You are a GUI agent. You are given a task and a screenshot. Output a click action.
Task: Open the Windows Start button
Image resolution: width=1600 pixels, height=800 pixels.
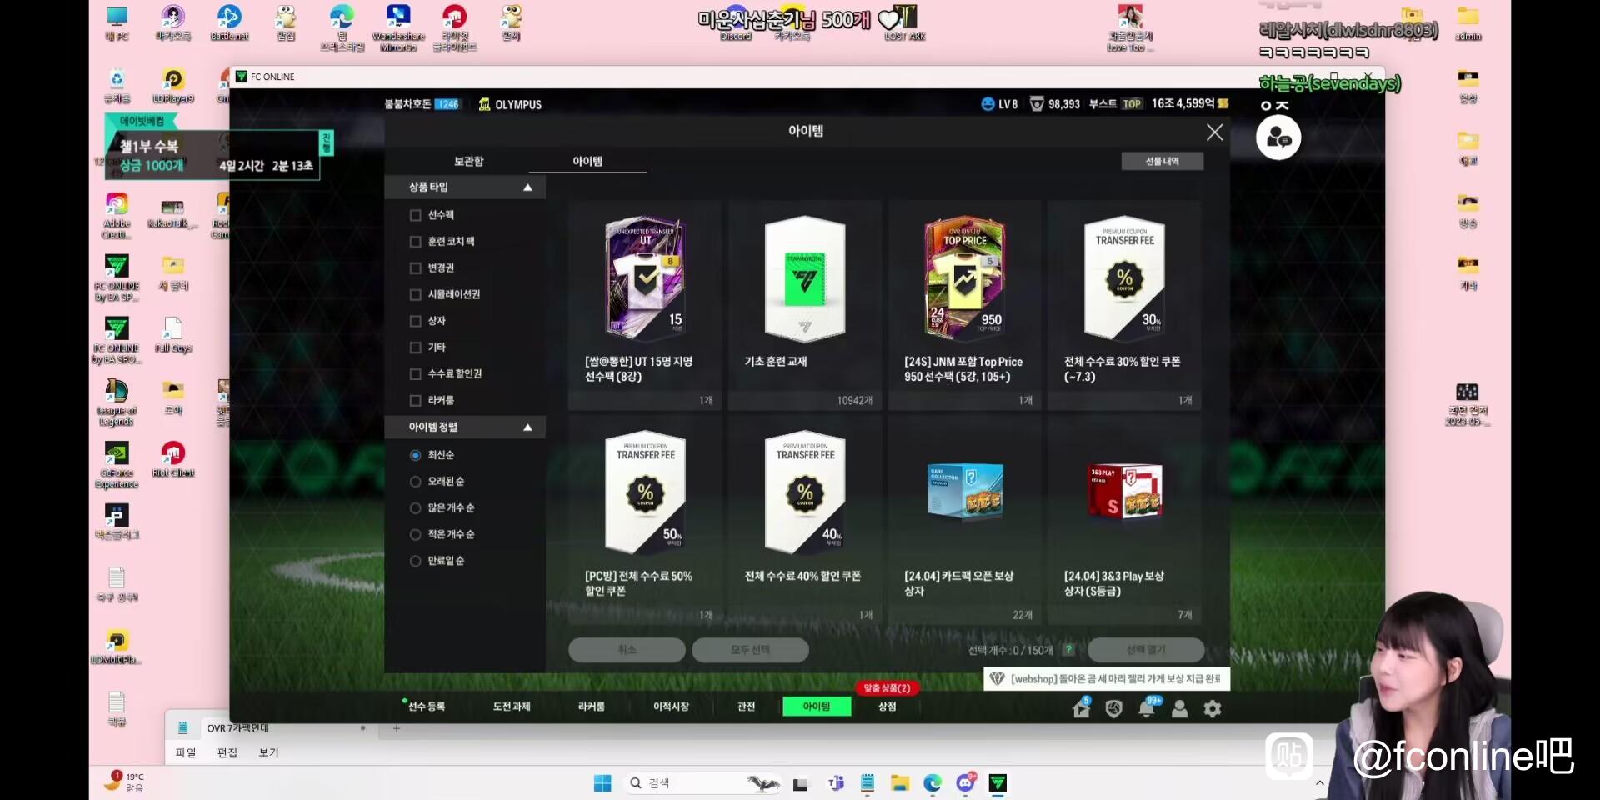pos(602,783)
